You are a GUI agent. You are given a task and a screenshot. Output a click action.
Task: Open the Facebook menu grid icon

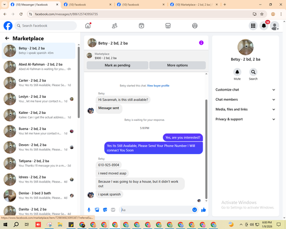click(253, 26)
